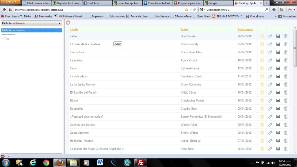
Task: Expand the search engine dropdown arrow
Action: pyautogui.click(x=205, y=9)
